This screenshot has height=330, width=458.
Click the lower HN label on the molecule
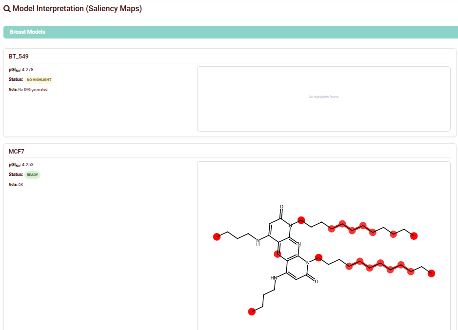274,278
